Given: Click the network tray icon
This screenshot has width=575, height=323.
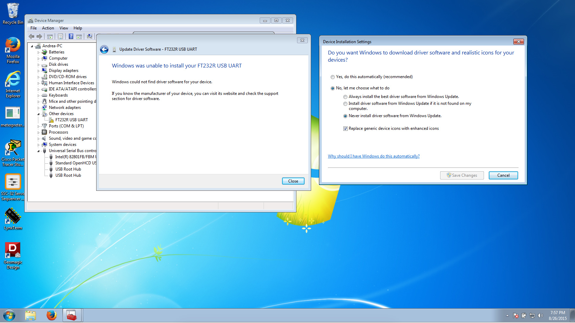Looking at the screenshot, I should click(x=532, y=315).
